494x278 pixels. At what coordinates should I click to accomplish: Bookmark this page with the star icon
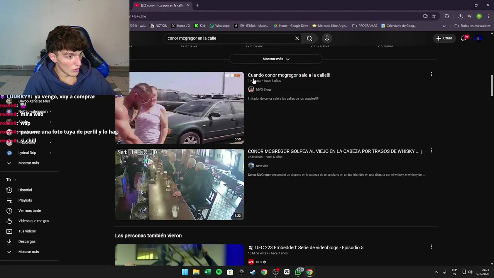tap(434, 16)
